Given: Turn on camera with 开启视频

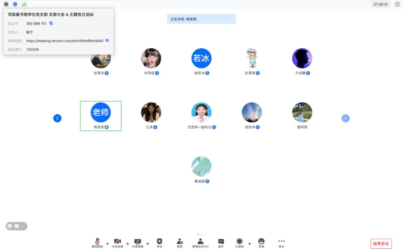Looking at the screenshot, I should 117,242.
